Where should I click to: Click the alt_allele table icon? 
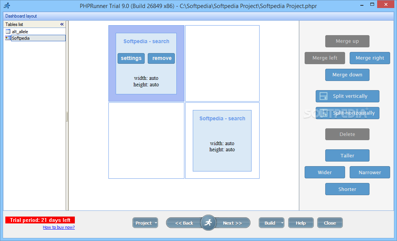pyautogui.click(x=8, y=31)
